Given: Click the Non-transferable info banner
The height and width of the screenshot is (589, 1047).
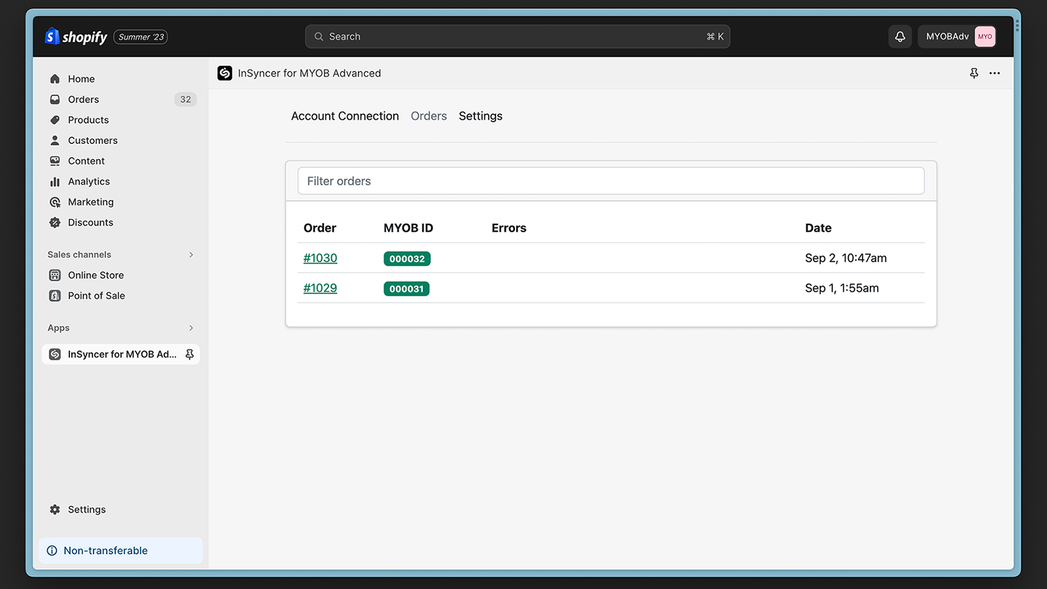Looking at the screenshot, I should tap(120, 550).
